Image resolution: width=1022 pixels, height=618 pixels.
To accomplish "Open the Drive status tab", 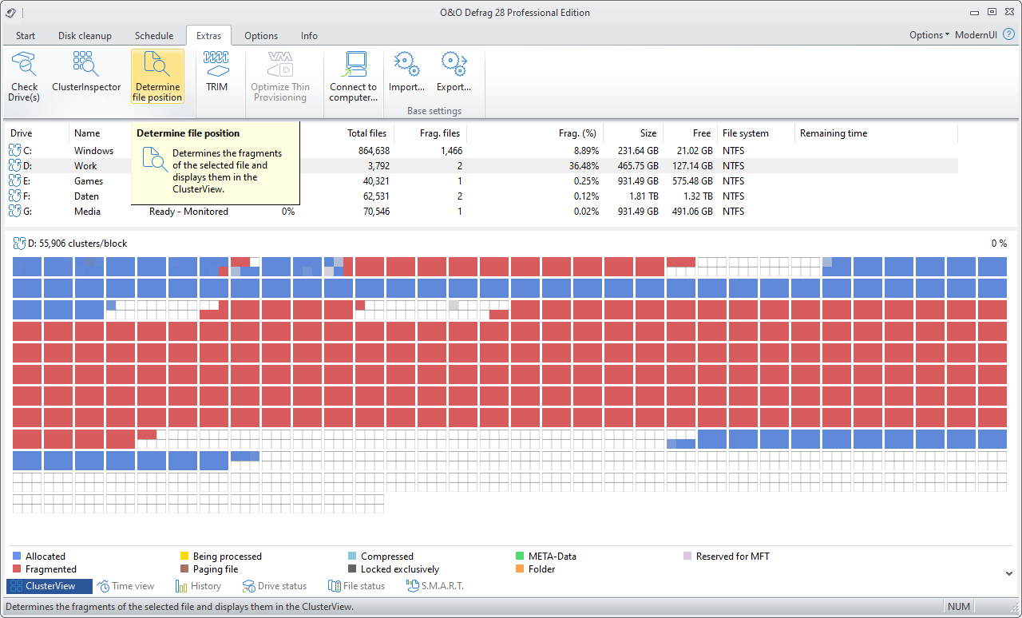I will pos(274,586).
